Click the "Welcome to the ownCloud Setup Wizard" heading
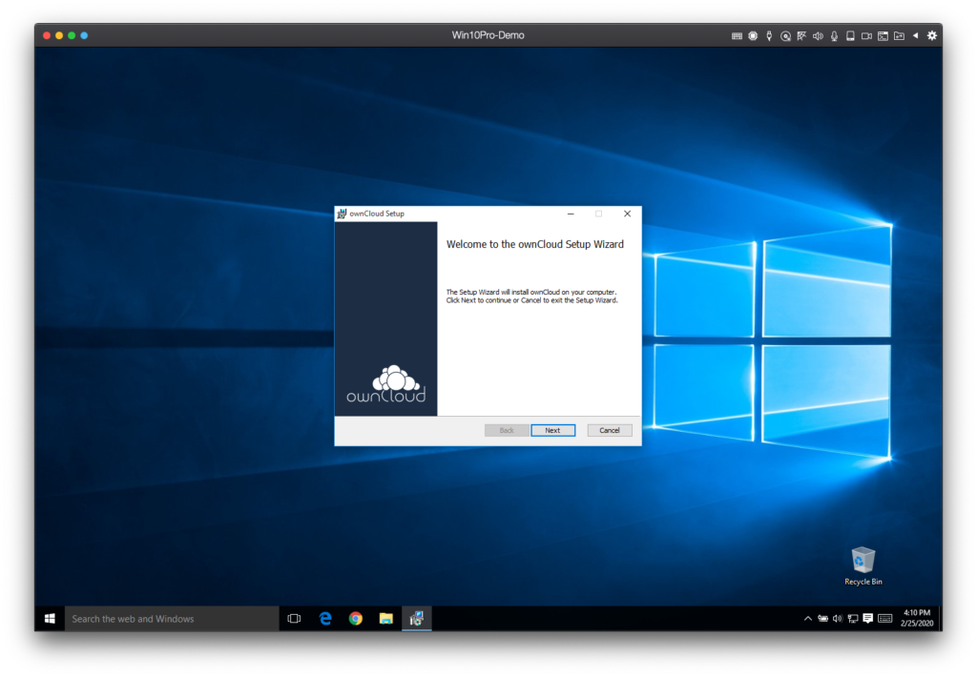This screenshot has height=677, width=977. (534, 244)
